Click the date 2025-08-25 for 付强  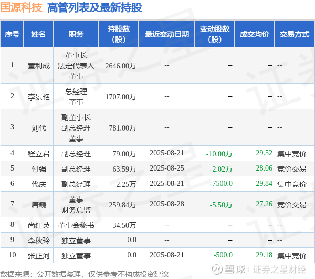[x=167, y=168]
